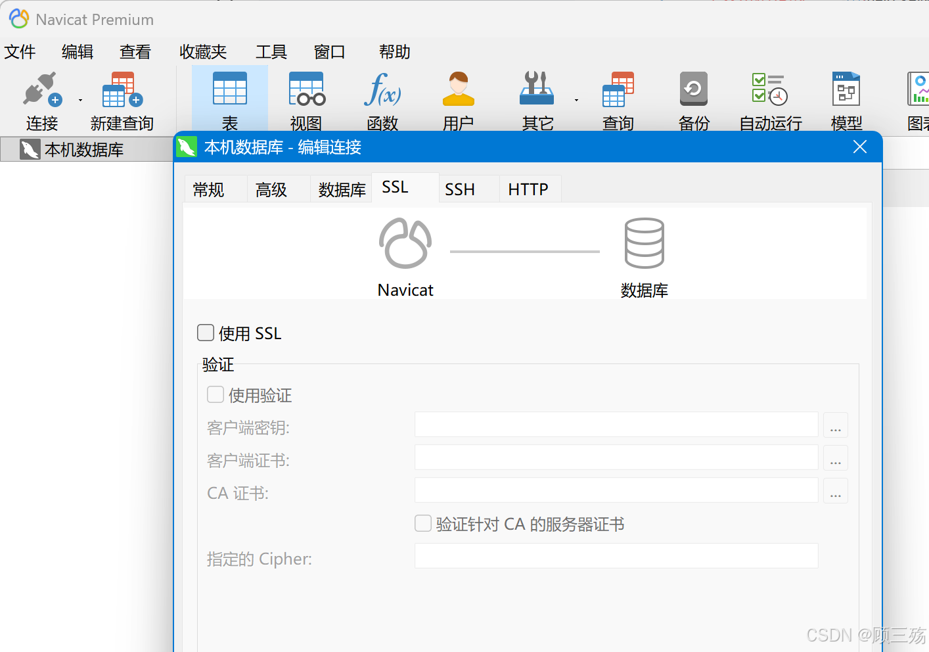
Task: Open the 窗口 menu
Action: click(330, 51)
